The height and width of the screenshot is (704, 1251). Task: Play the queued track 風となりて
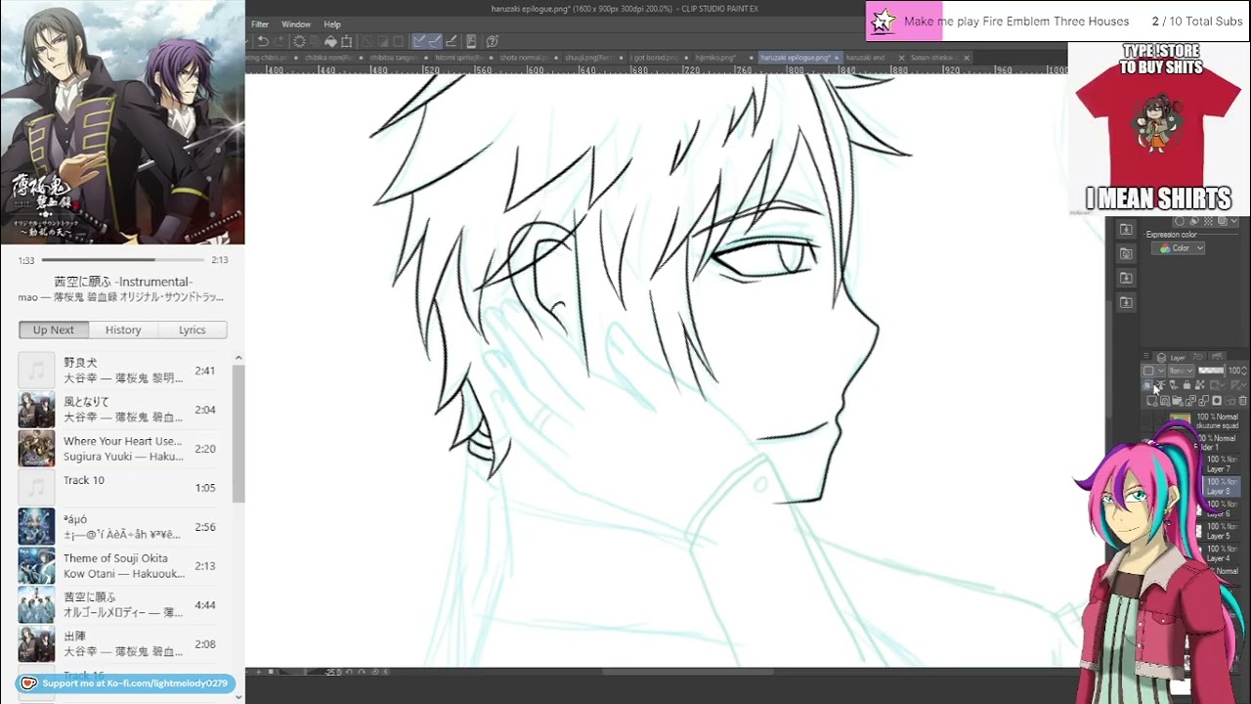click(125, 410)
